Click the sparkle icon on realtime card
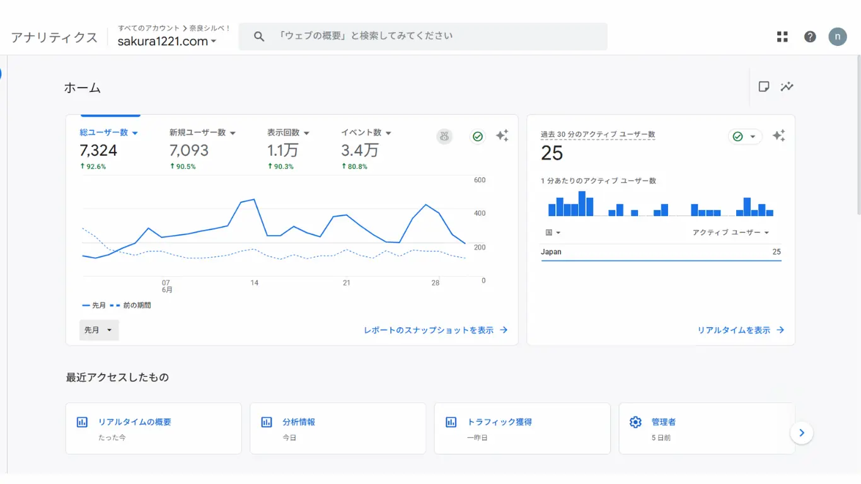The height and width of the screenshot is (484, 861). 779,135
